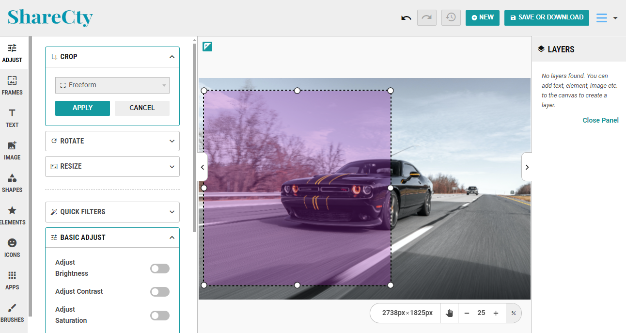The image size is (626, 333).
Task: Collapse the Crop section header
Action: coord(112,57)
